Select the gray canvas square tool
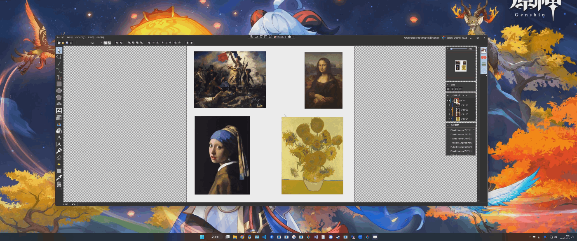The width and height of the screenshot is (577, 241). [59, 171]
